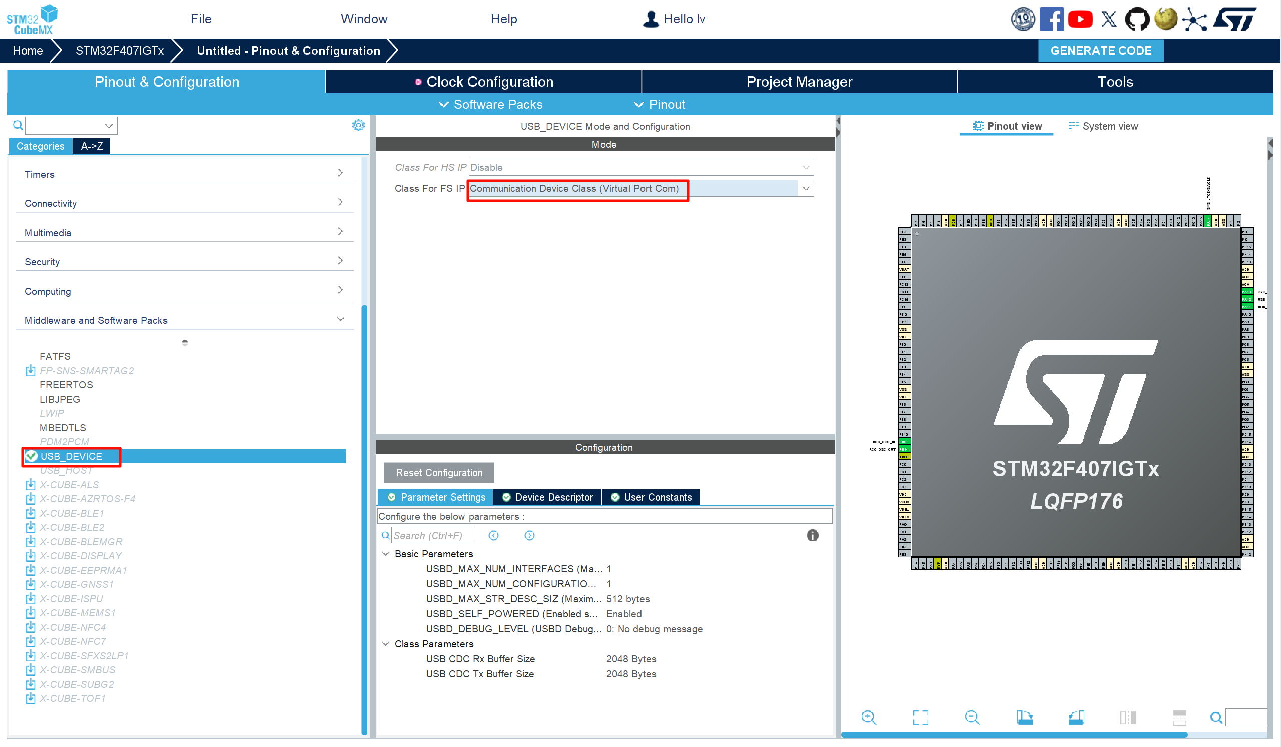This screenshot has width=1281, height=747.
Task: Switch to the Tools tab
Action: click(1115, 82)
